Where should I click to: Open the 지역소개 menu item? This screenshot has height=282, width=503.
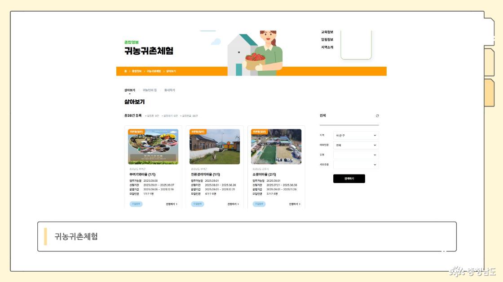point(327,47)
